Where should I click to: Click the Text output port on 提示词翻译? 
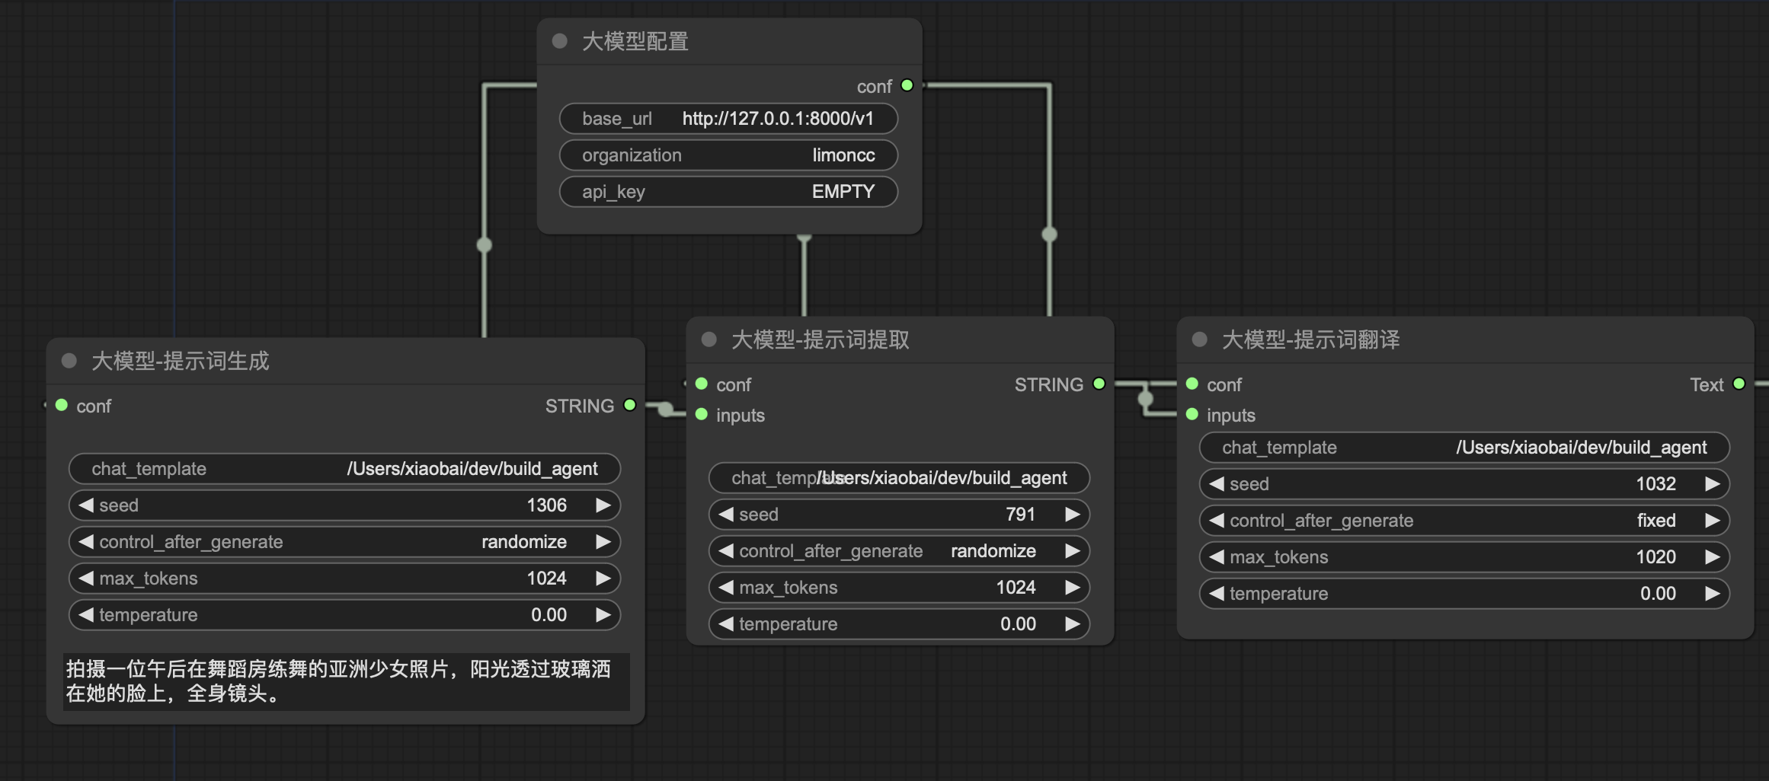(x=1739, y=384)
